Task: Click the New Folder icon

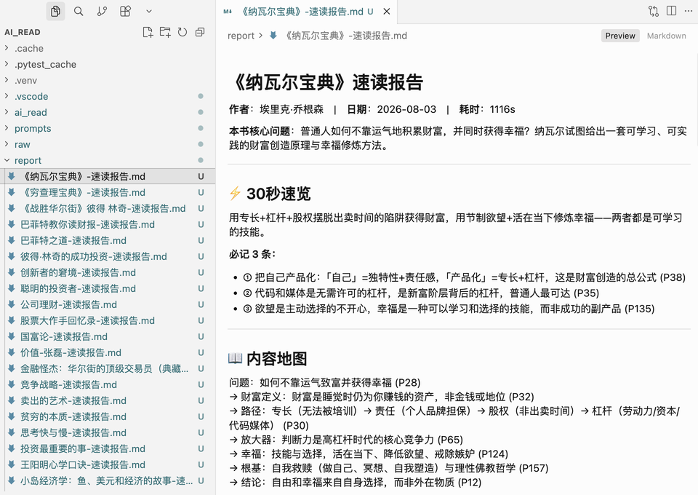Action: tap(165, 32)
